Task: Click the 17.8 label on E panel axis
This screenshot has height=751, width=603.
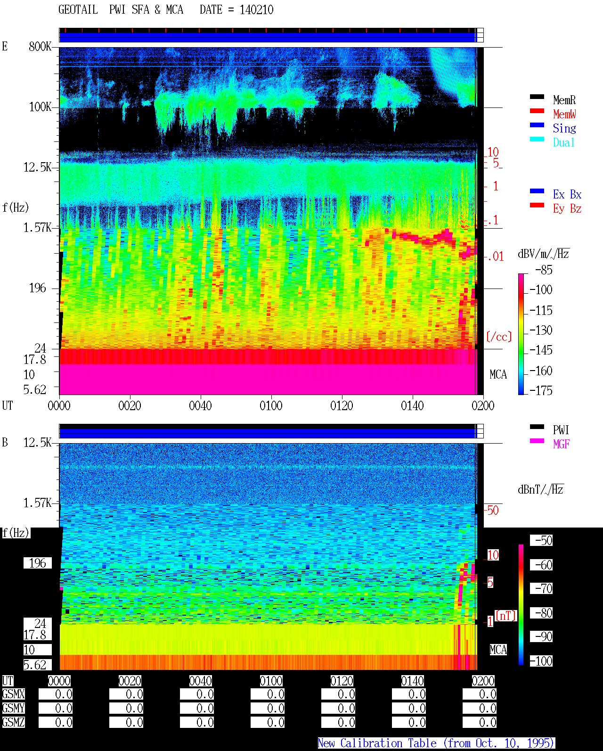Action: 35,359
